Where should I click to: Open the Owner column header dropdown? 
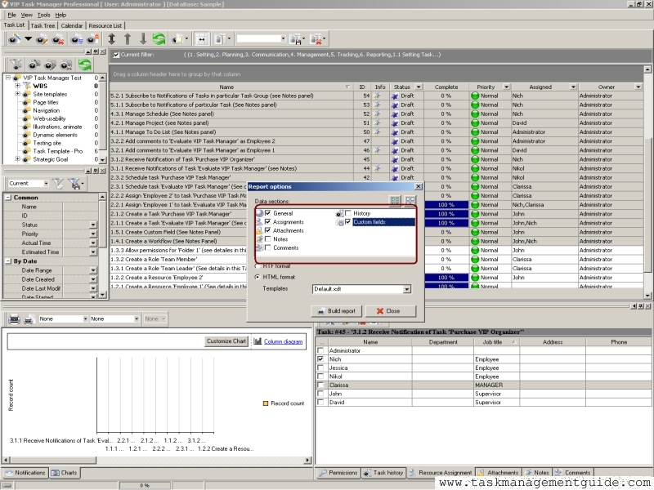tap(638, 87)
